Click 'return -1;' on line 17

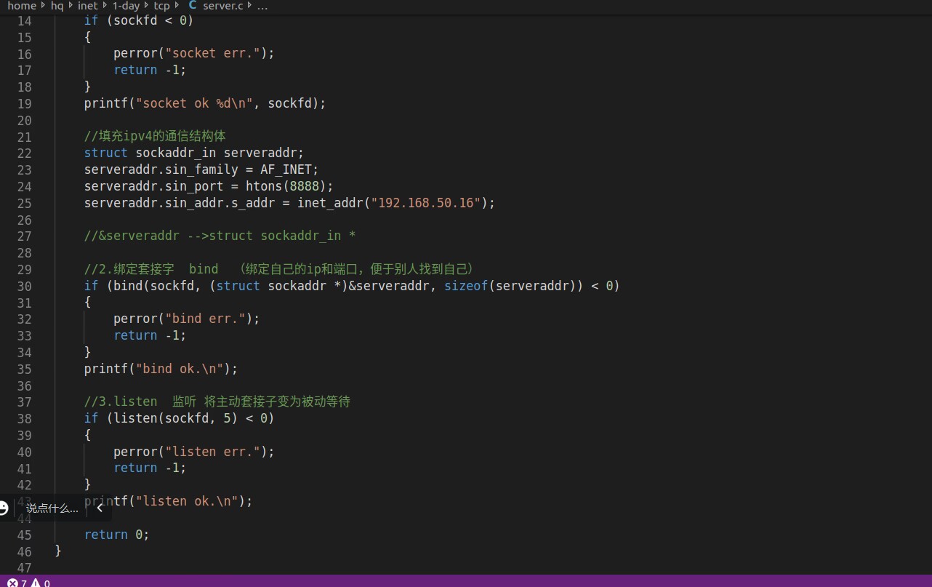(150, 70)
